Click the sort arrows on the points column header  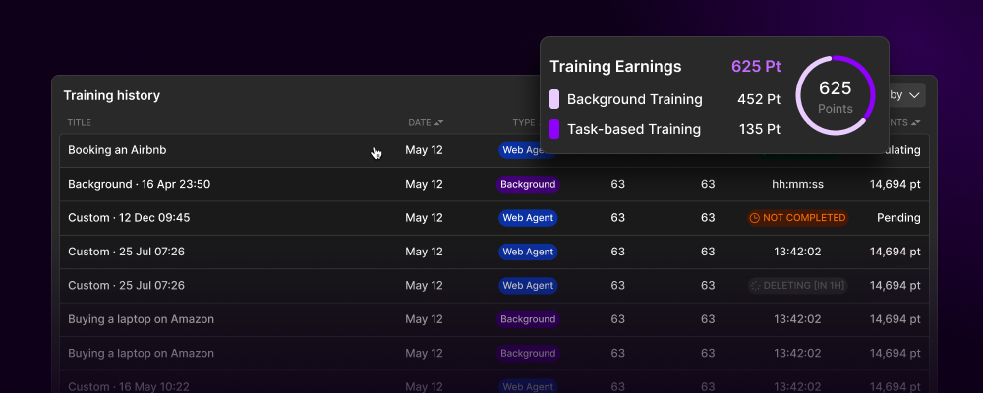916,122
